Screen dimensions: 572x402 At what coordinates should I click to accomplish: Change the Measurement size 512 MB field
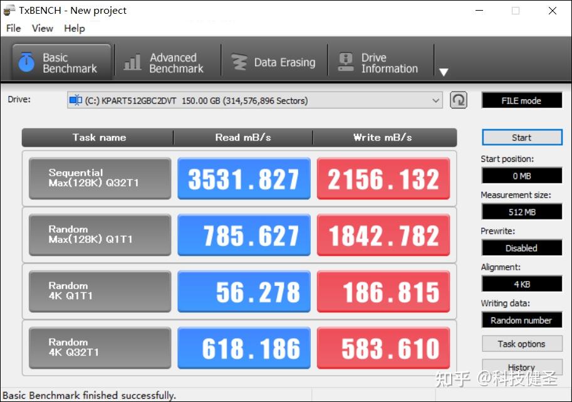(522, 212)
